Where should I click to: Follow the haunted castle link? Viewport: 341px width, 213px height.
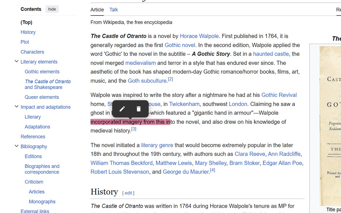[x=271, y=54]
